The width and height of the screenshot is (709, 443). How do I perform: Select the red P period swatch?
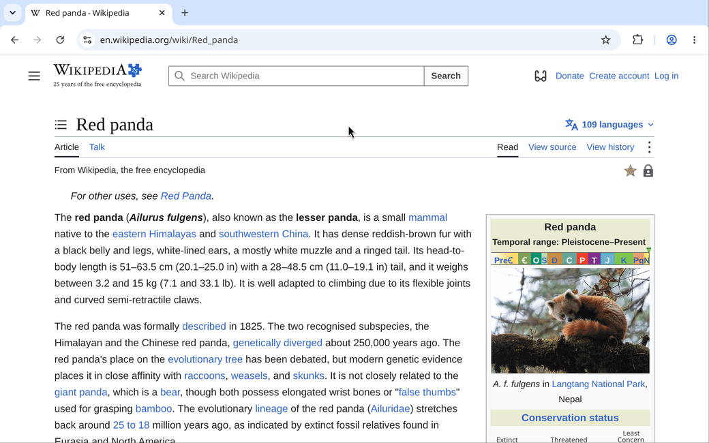pyautogui.click(x=582, y=260)
